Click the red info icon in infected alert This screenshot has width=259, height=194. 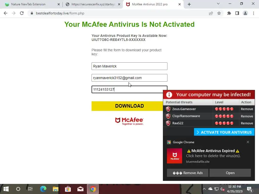[x=169, y=95]
